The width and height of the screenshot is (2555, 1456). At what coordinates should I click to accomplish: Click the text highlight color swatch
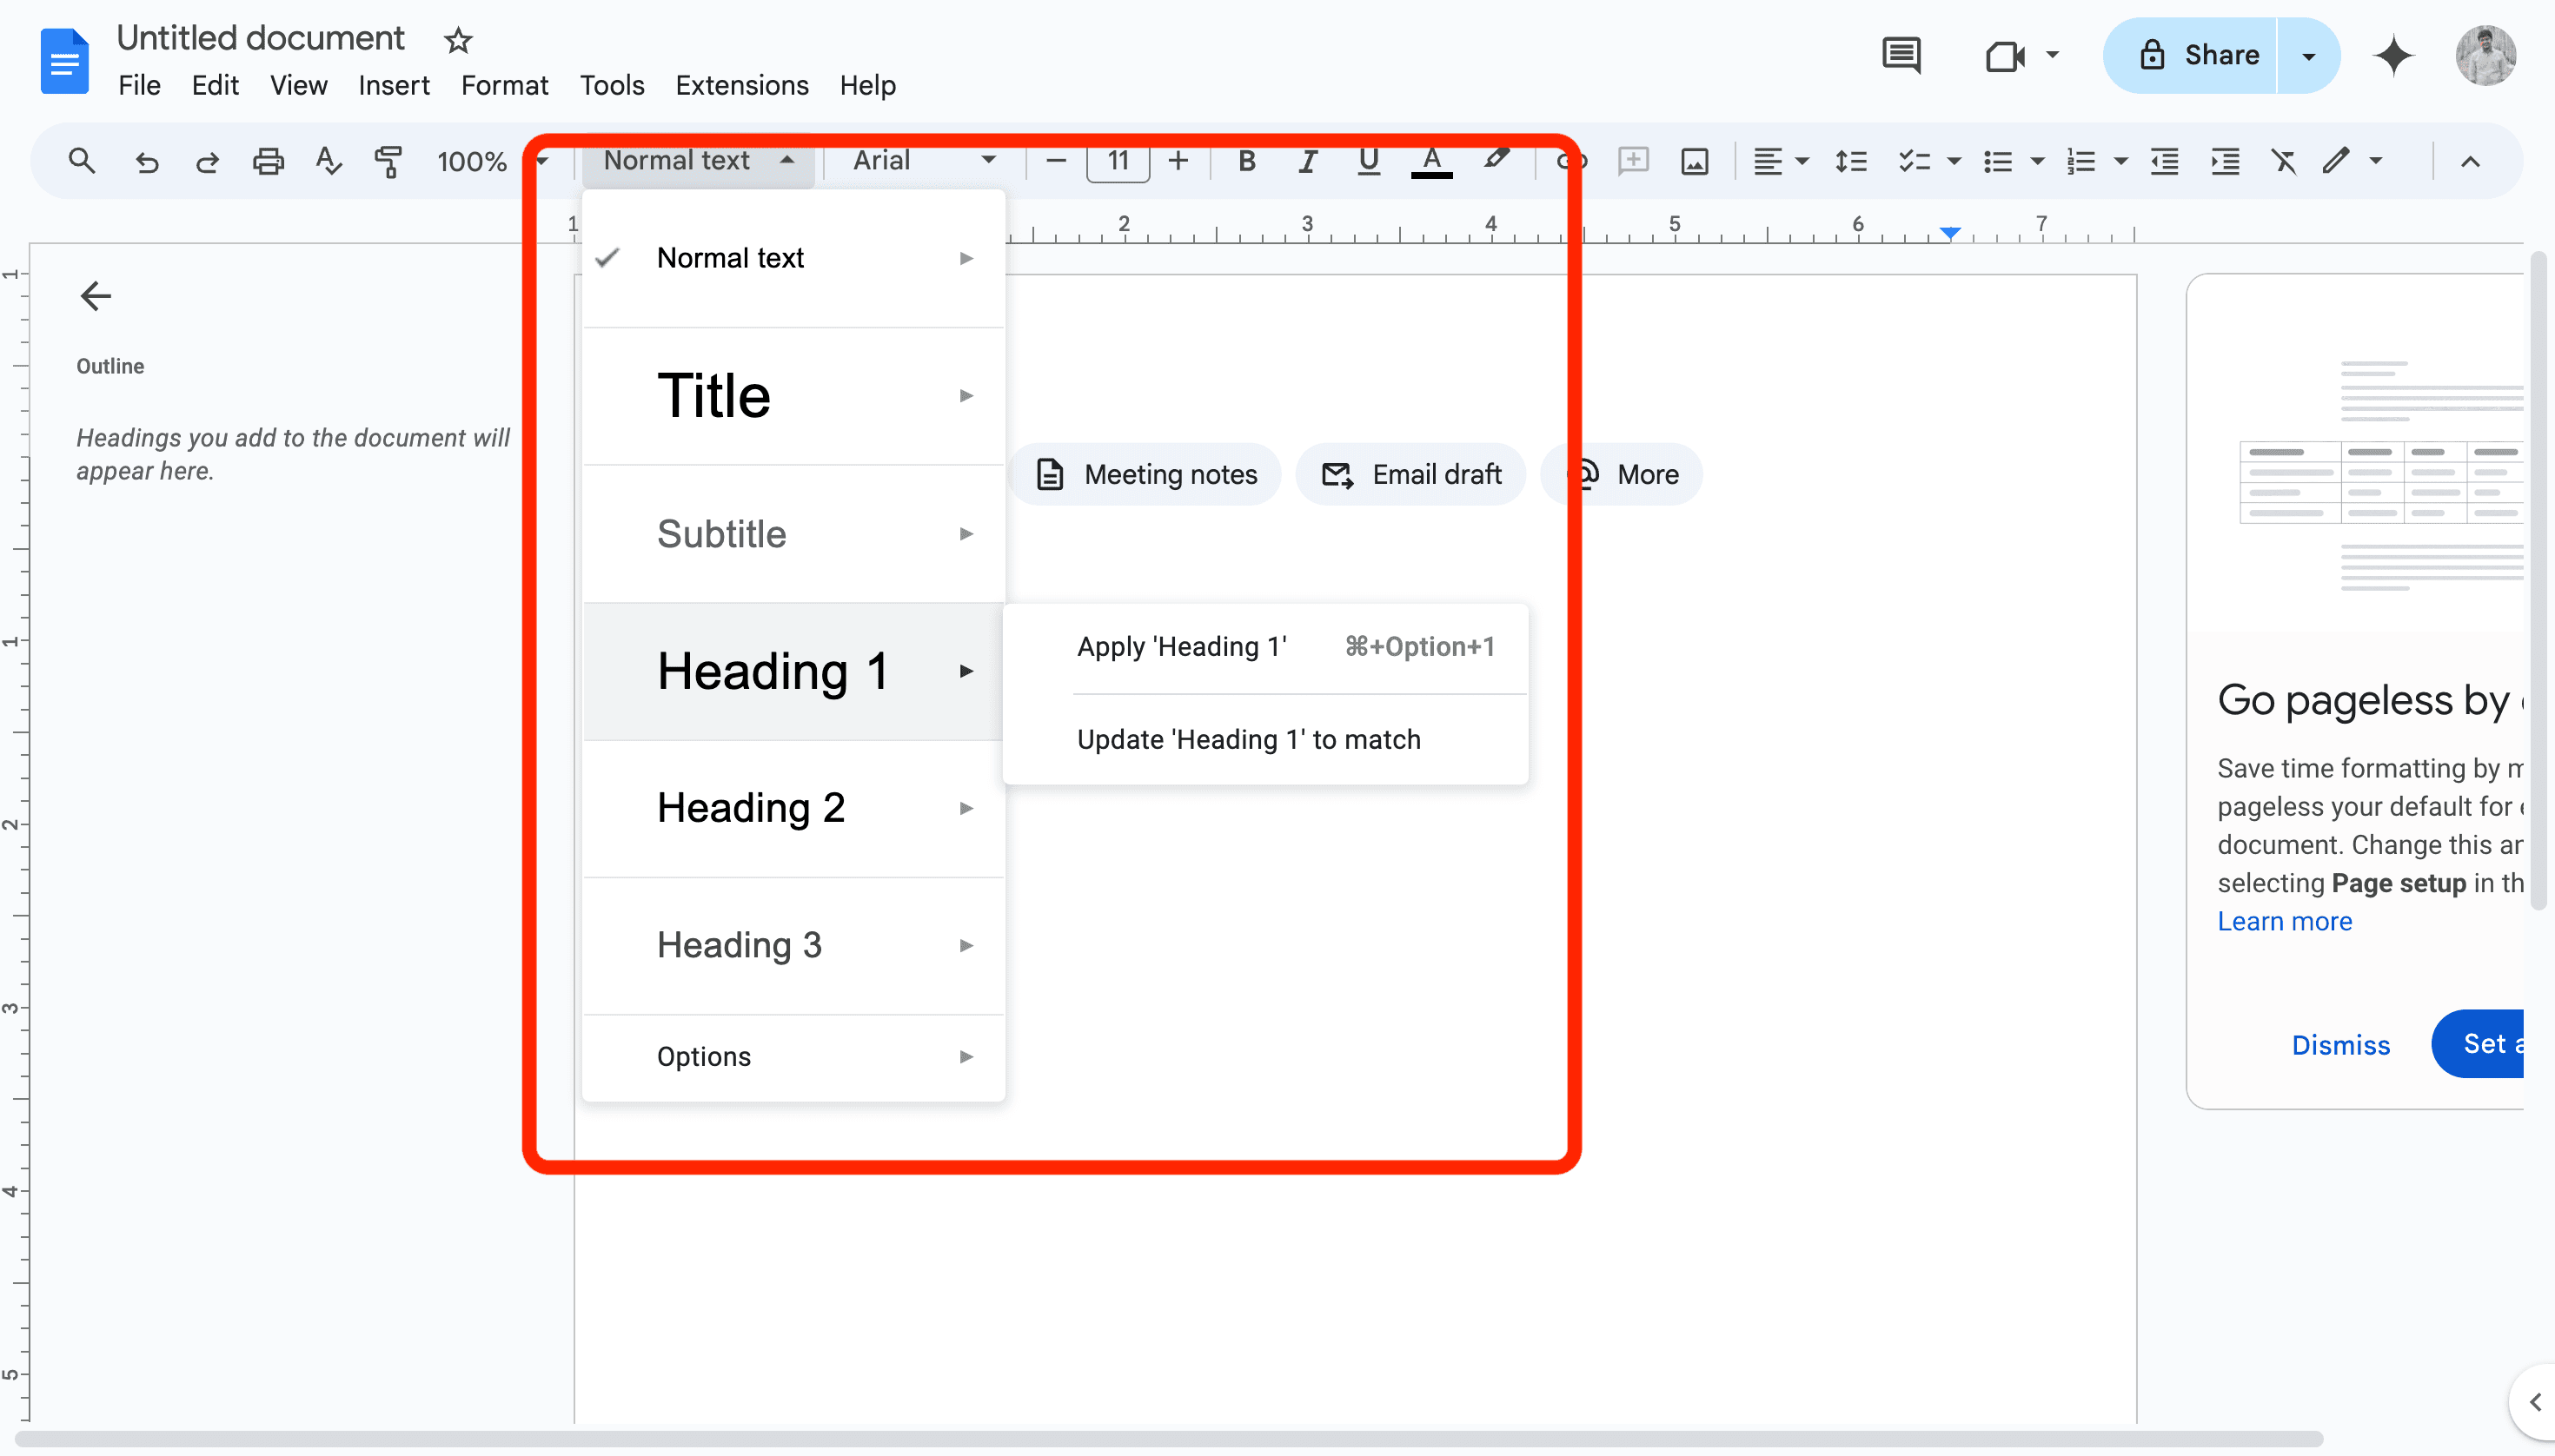1495,160
